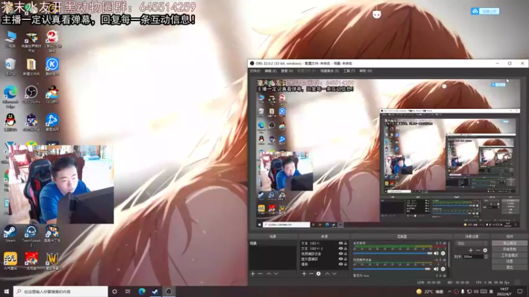Open the QQ Games desktop shortcut

[x=52, y=94]
